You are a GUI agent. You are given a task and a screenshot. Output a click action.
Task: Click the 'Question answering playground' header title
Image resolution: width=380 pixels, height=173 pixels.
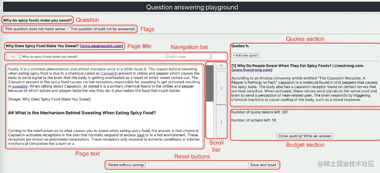click(x=192, y=7)
